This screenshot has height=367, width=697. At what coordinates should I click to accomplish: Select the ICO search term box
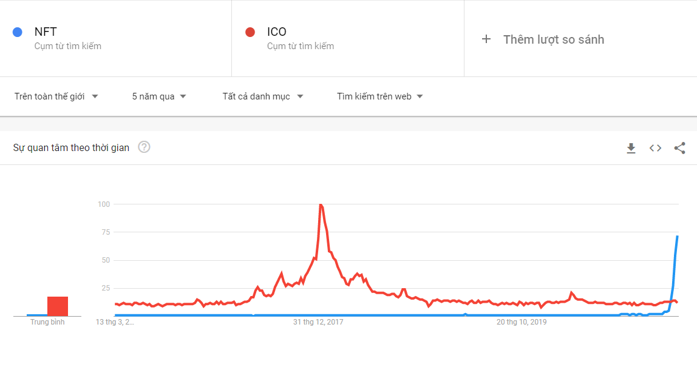(x=347, y=38)
